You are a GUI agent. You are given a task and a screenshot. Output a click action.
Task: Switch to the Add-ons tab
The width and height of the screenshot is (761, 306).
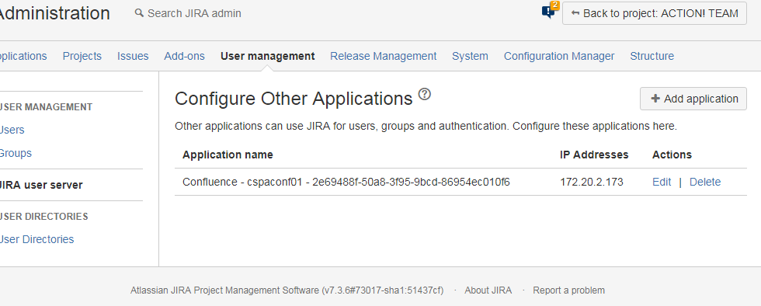185,57
